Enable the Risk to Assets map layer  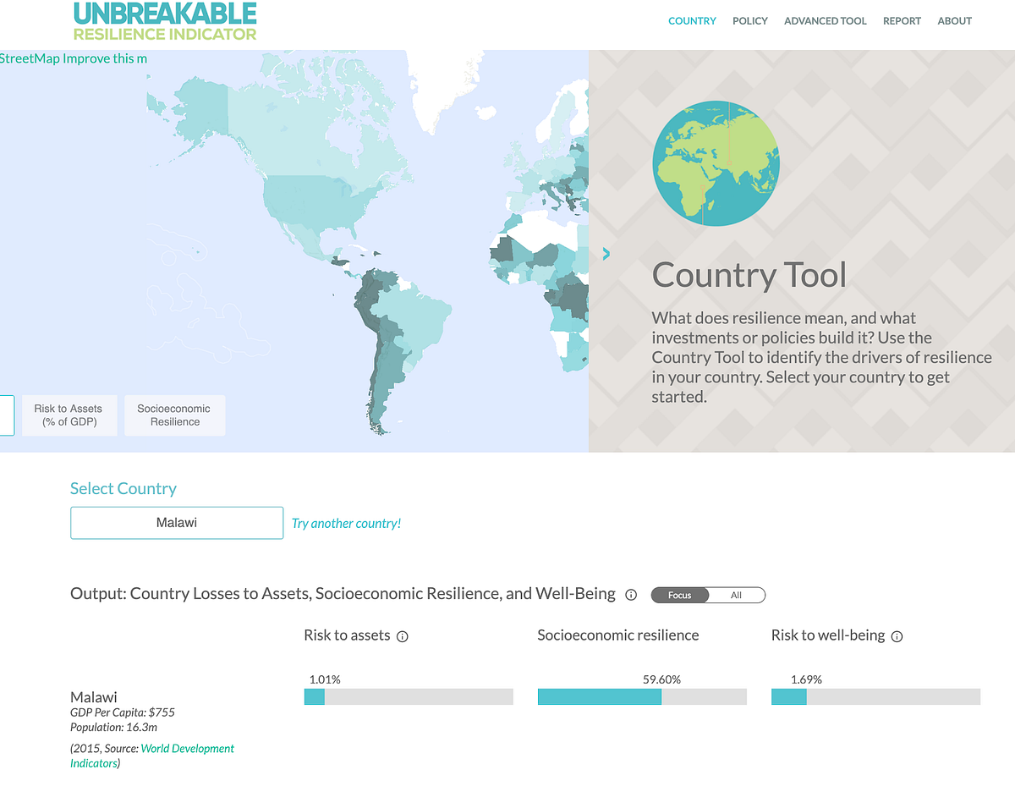[x=69, y=415]
